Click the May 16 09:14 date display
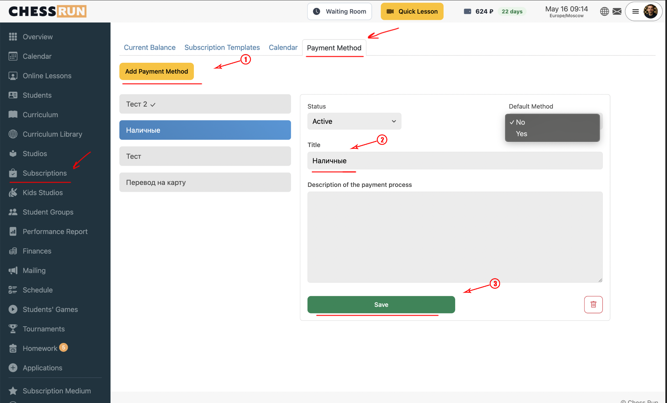This screenshot has width=667, height=403. pos(566,9)
